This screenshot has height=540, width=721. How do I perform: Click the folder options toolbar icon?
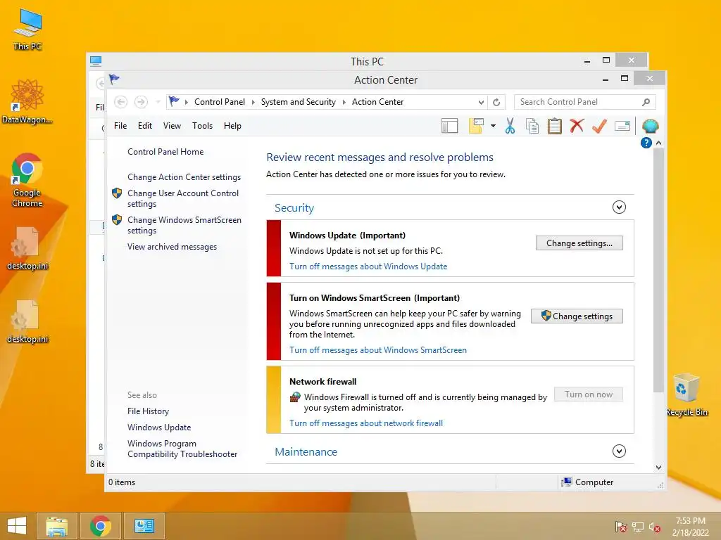point(476,125)
